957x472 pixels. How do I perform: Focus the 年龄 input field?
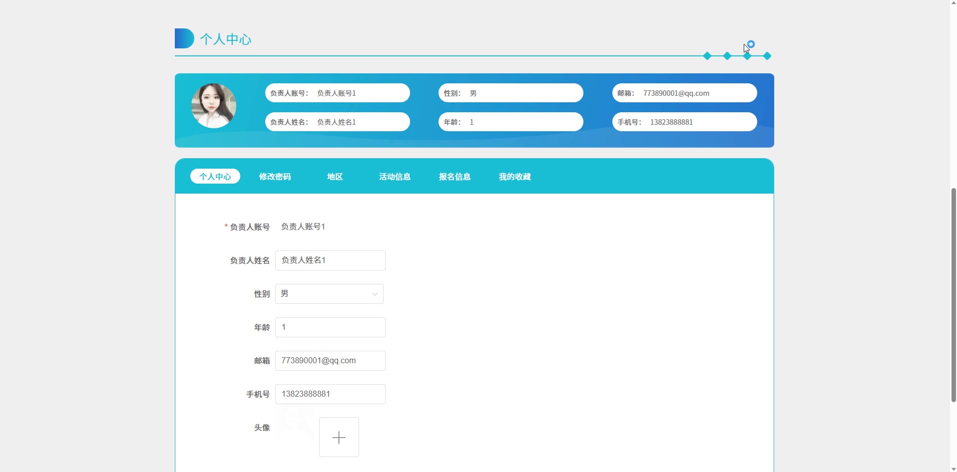point(330,327)
